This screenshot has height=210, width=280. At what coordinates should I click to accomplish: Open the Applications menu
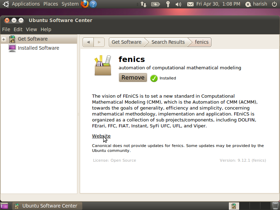pos(26,4)
